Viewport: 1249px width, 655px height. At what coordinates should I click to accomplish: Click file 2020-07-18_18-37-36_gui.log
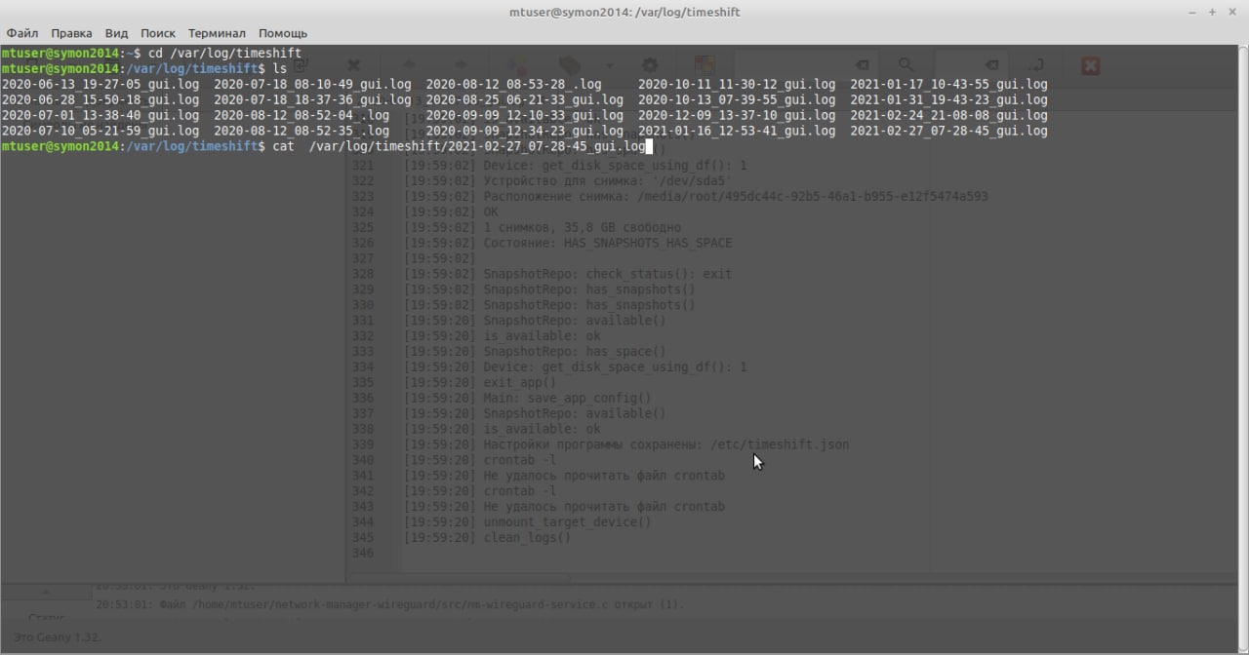[312, 99]
